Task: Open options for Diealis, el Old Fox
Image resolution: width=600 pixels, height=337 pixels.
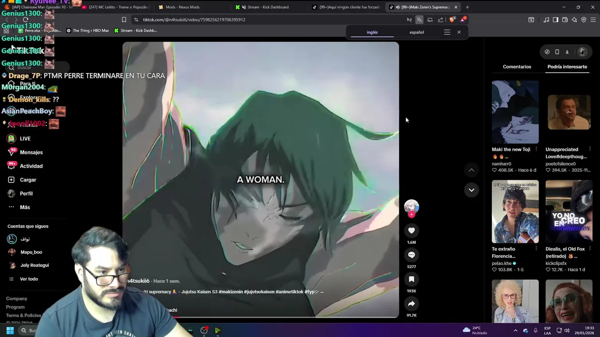Action: point(590,249)
